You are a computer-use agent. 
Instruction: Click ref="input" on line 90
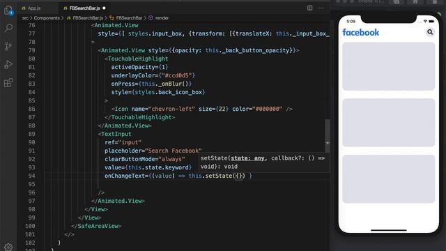coord(123,142)
